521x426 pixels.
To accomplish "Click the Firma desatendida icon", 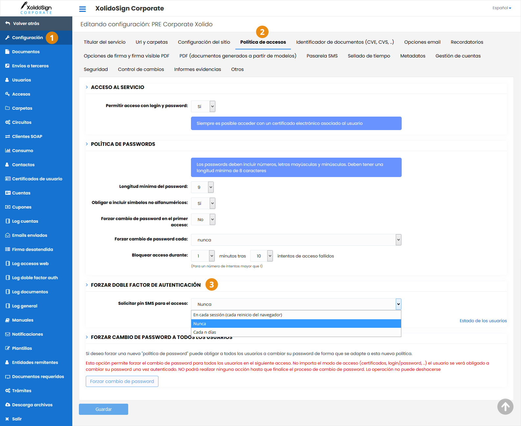I will tap(8, 249).
